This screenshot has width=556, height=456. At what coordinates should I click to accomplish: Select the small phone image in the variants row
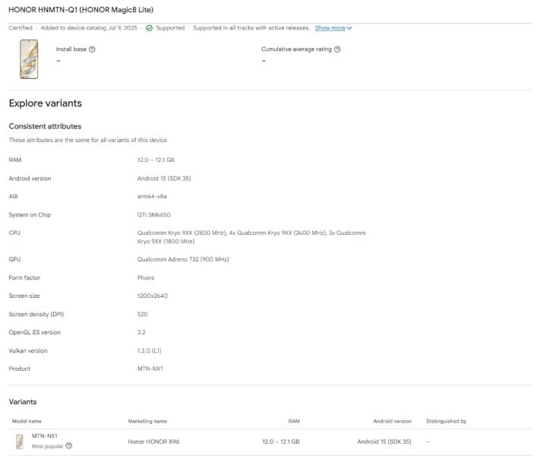19,441
